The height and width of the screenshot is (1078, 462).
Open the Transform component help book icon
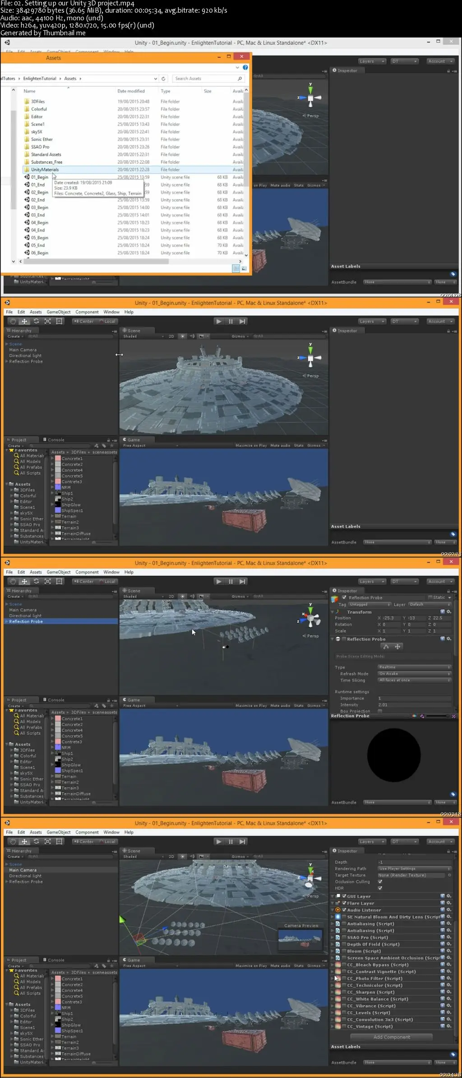click(442, 612)
